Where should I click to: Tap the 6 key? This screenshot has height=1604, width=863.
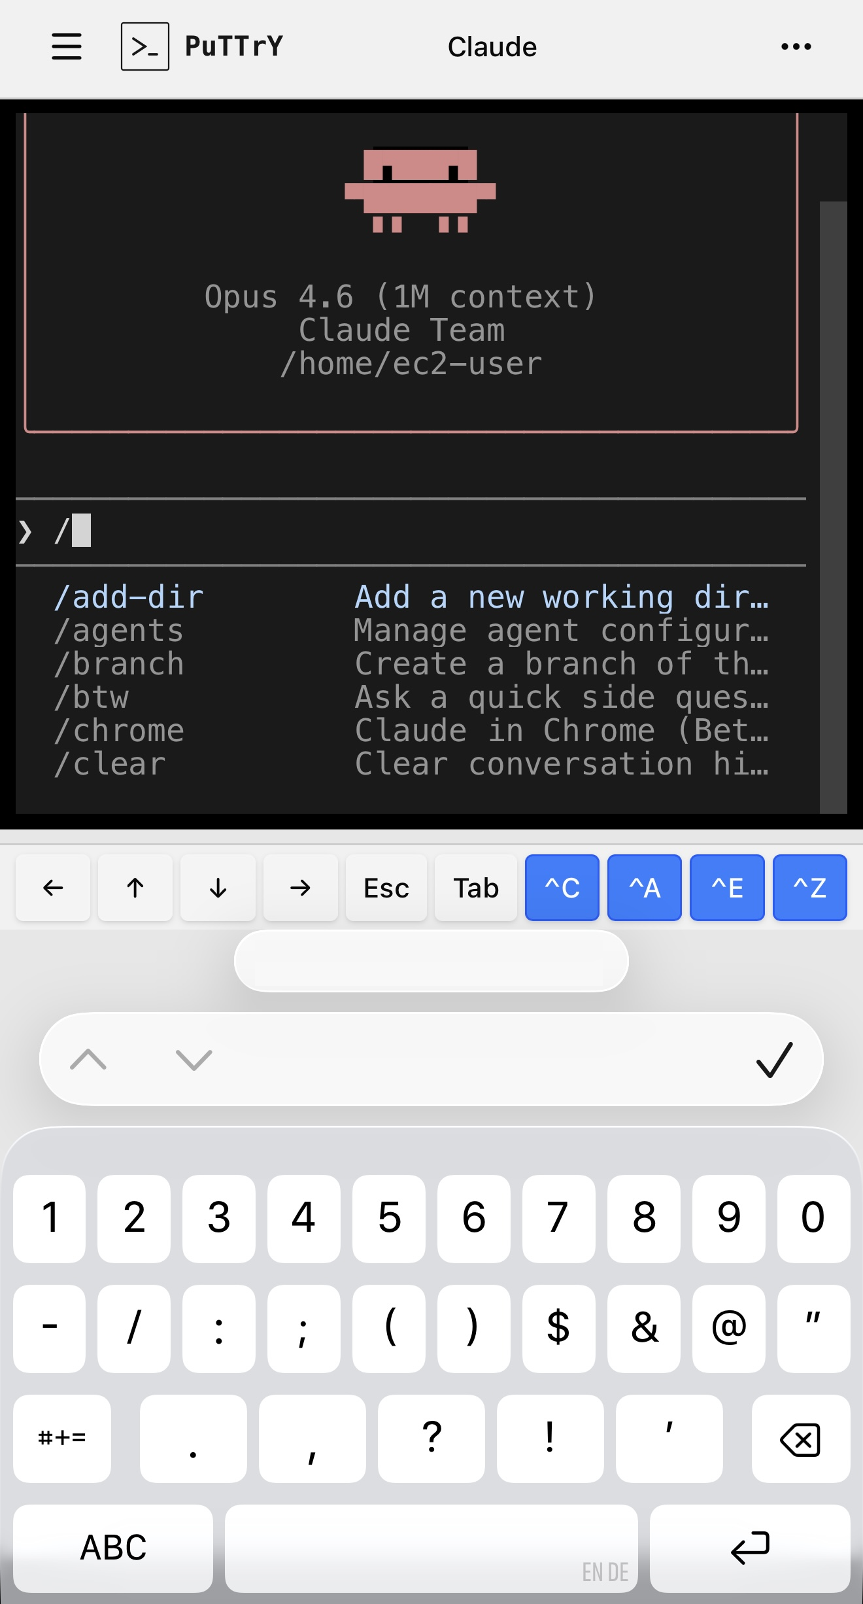pos(474,1219)
